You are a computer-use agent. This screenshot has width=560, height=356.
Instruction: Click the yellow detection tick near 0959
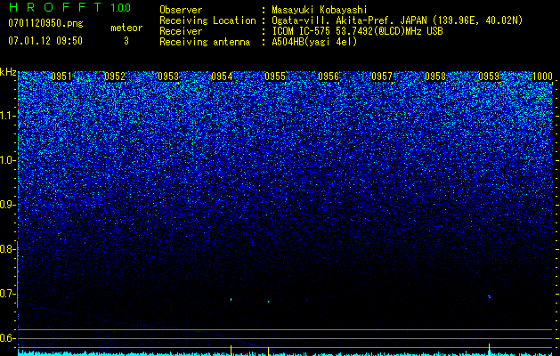489,348
